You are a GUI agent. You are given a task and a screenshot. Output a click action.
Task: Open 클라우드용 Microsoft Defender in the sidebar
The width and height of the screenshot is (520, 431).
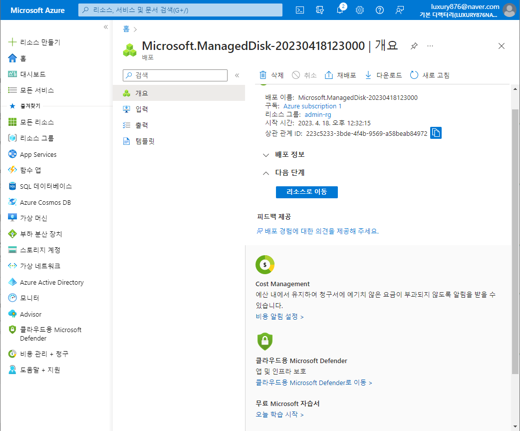[x=45, y=334]
